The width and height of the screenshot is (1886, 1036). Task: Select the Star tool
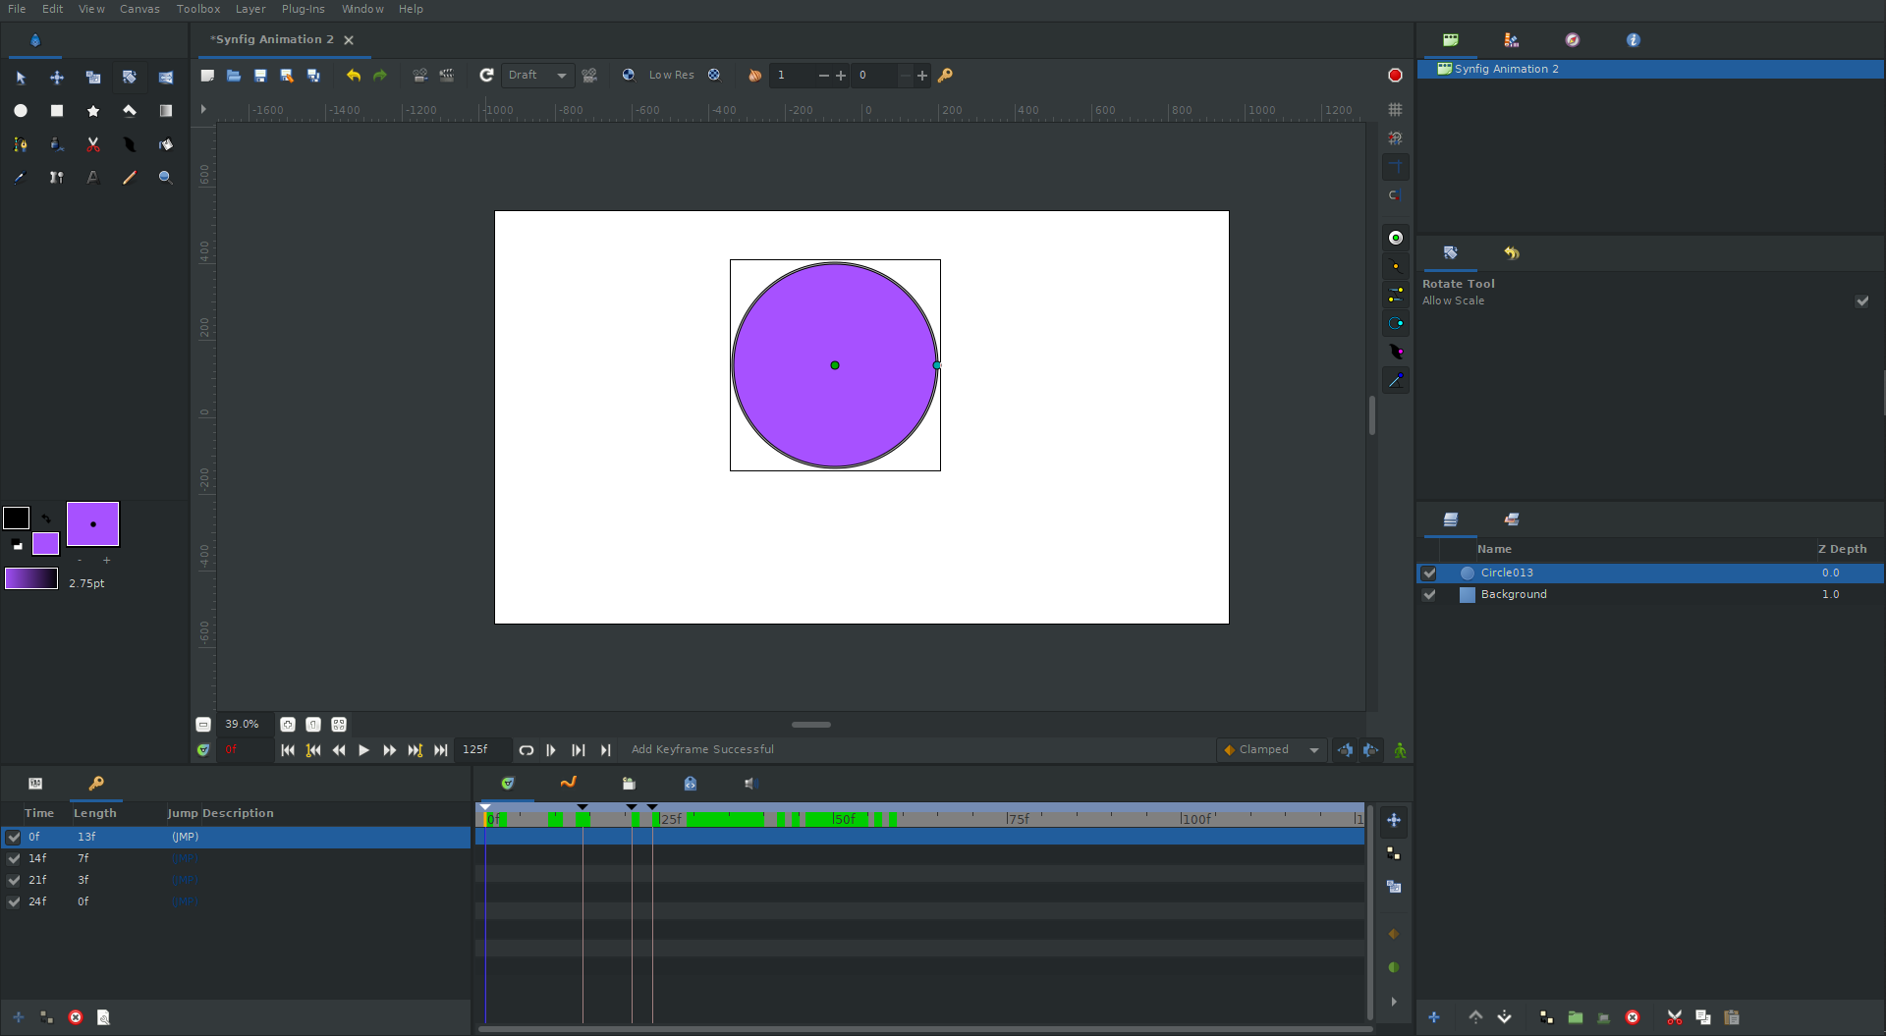click(93, 111)
